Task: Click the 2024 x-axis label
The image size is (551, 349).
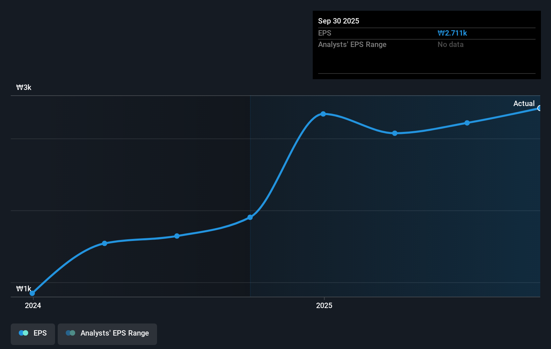Action: click(33, 305)
